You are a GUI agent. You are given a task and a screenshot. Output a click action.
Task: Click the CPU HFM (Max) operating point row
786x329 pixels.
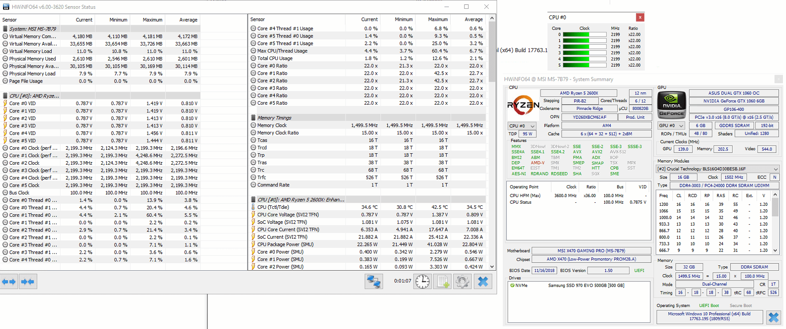click(x=578, y=196)
